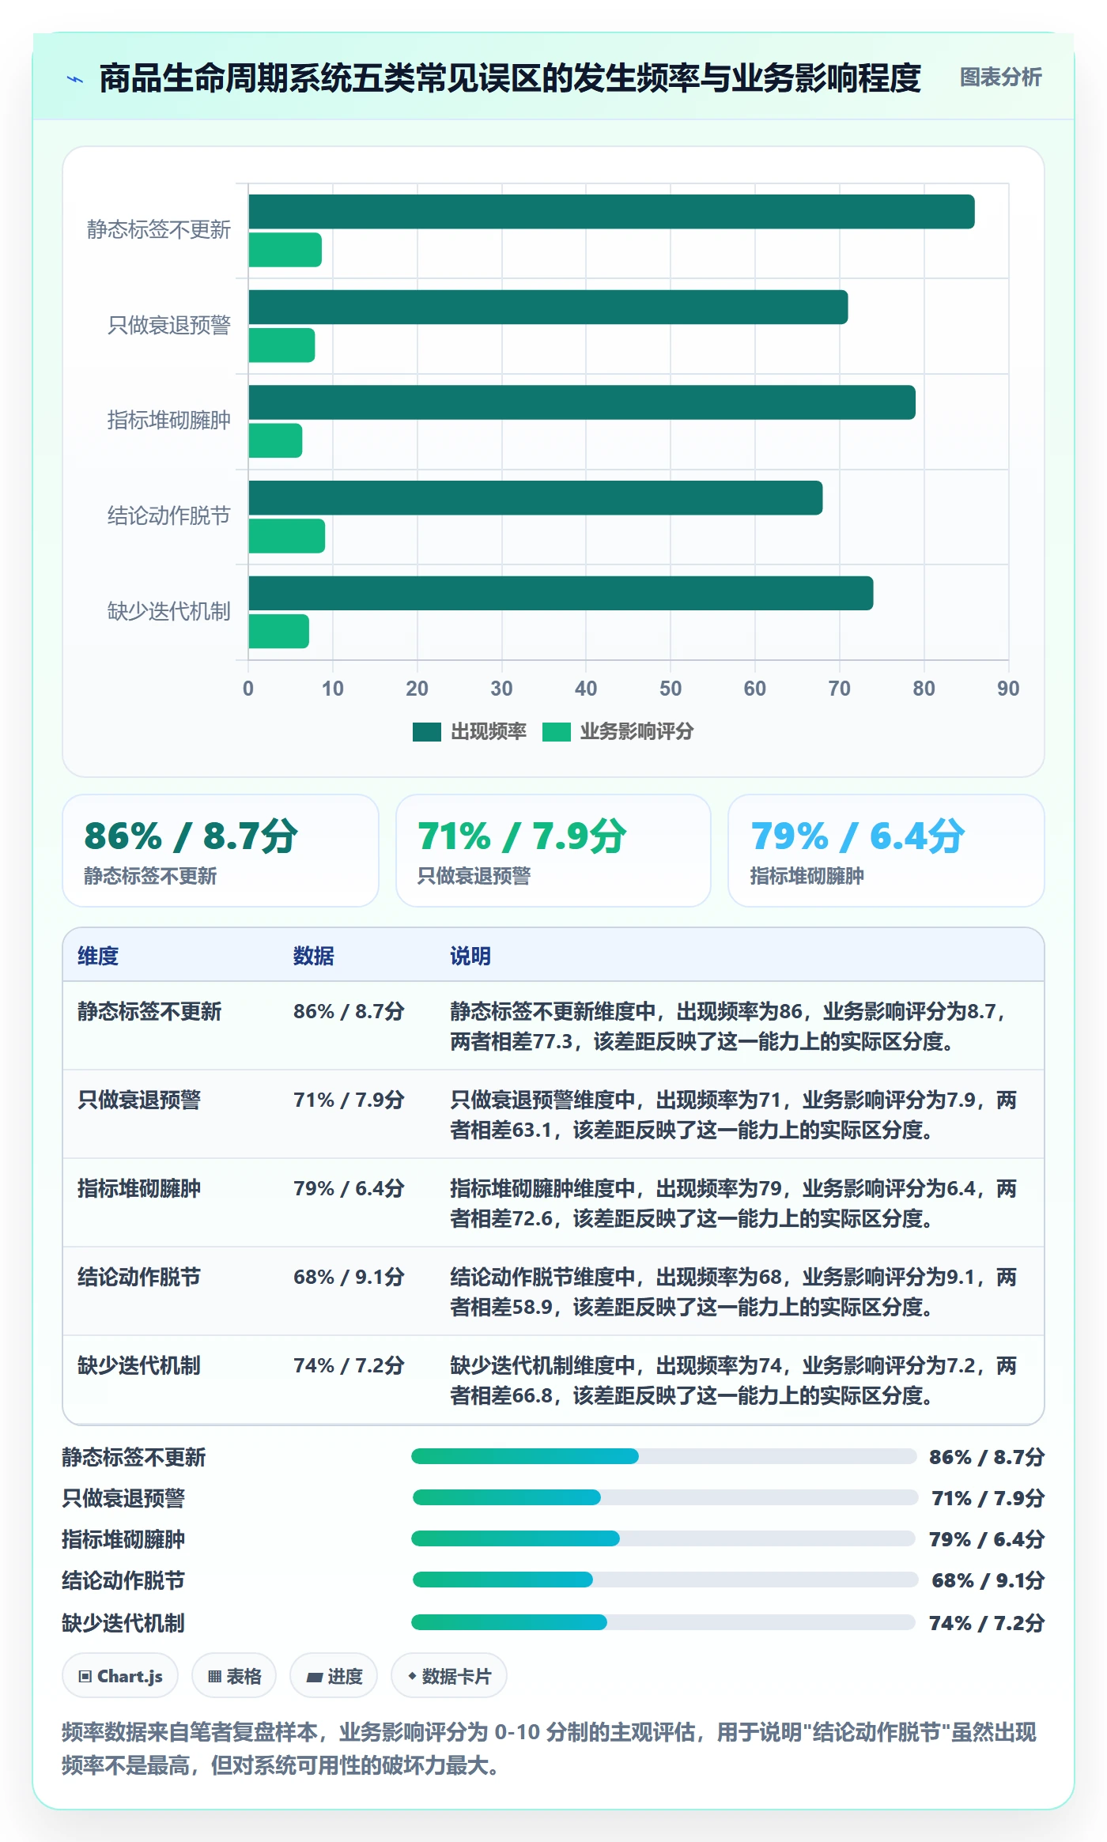1107x1842 pixels.
Task: Select table row cell 指标堆砌臃肿
Action: 139,1188
